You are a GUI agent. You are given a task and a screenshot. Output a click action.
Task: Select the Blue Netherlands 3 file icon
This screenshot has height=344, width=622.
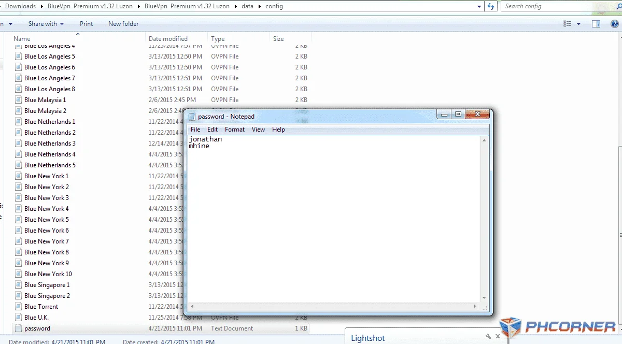19,144
